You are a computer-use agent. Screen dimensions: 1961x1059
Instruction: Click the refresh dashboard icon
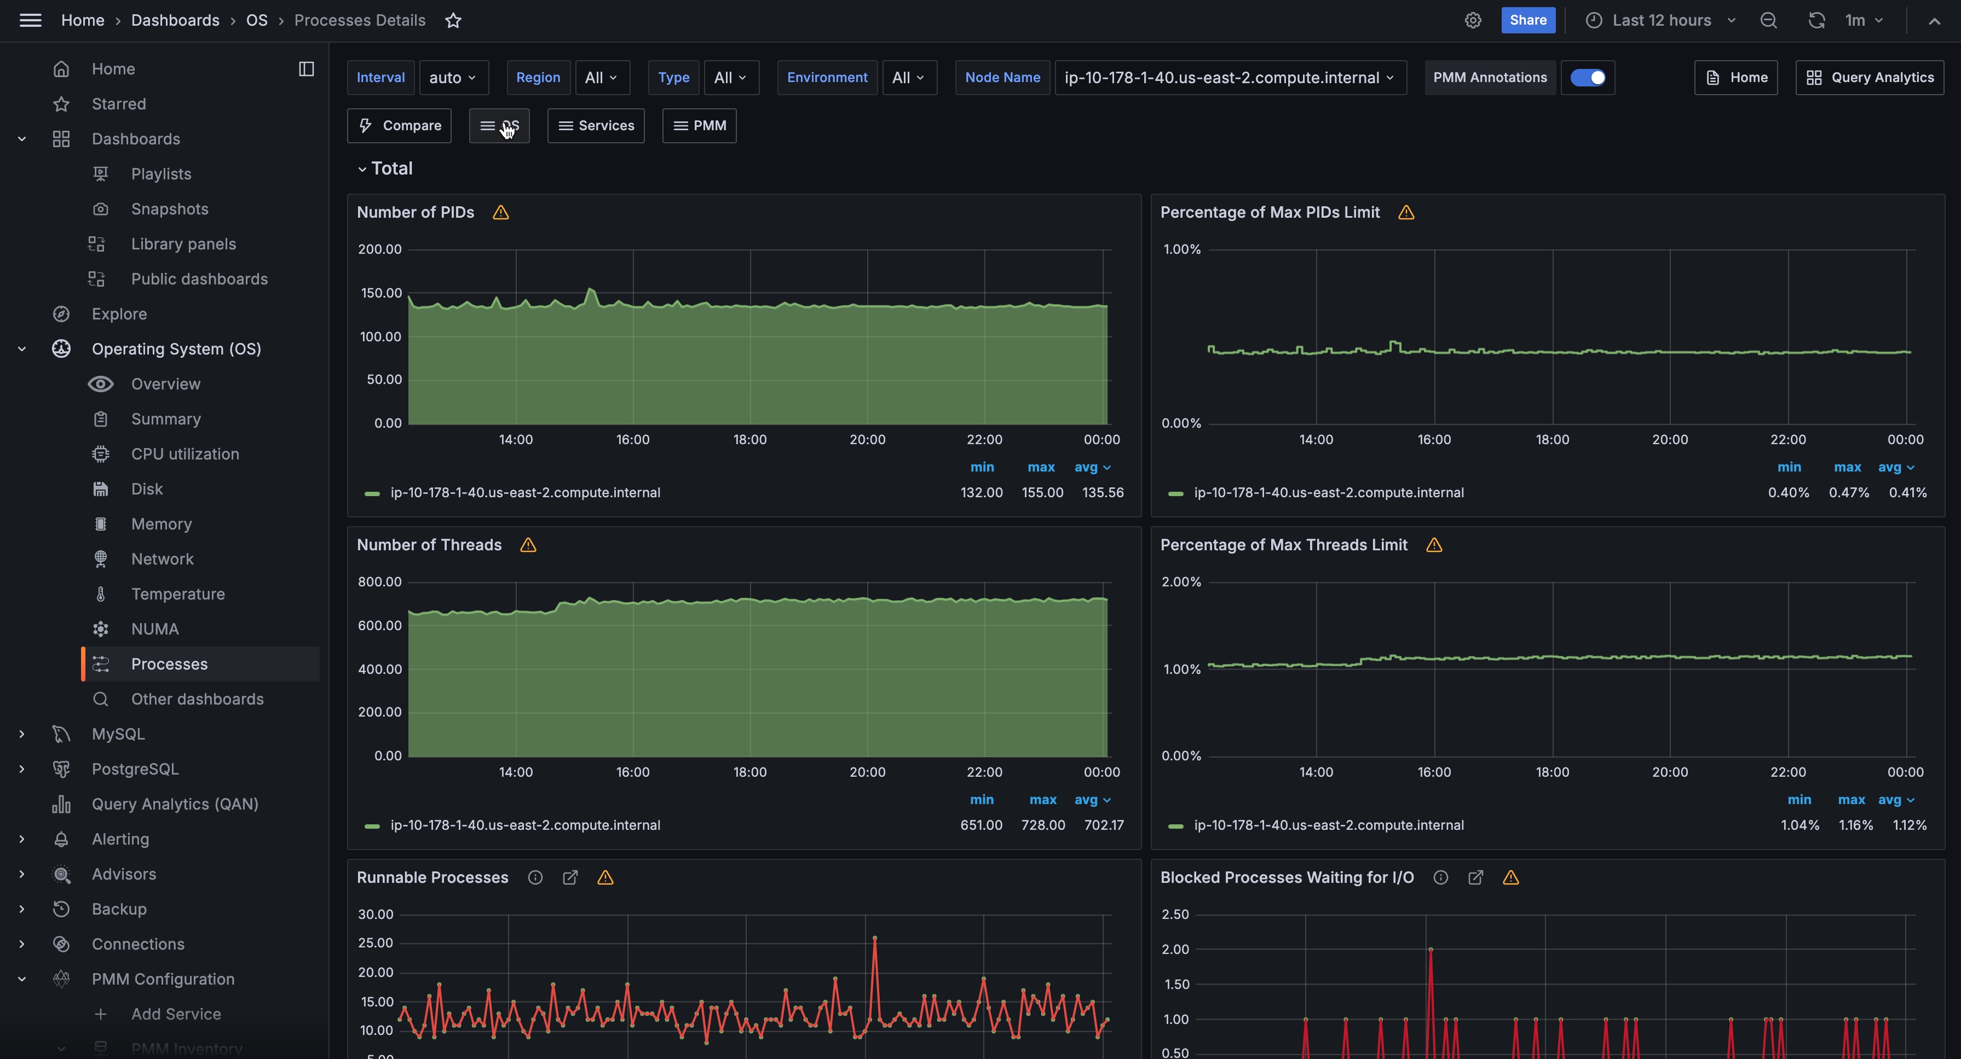[1816, 21]
